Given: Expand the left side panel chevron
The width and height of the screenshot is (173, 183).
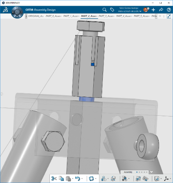Looking at the screenshot, I should (x=2, y=94).
